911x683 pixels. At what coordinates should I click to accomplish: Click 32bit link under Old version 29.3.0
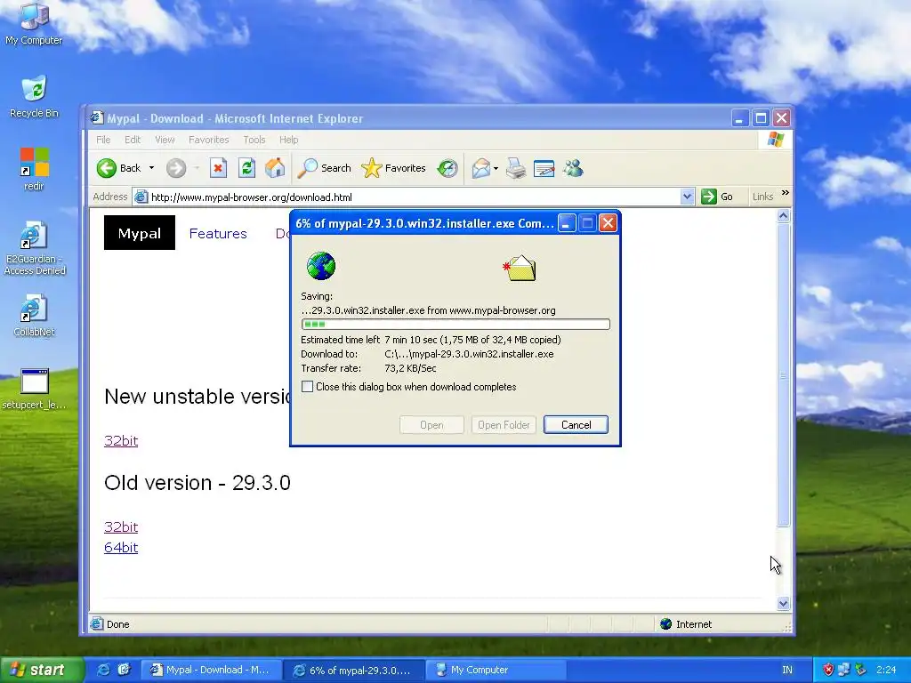[x=121, y=526]
